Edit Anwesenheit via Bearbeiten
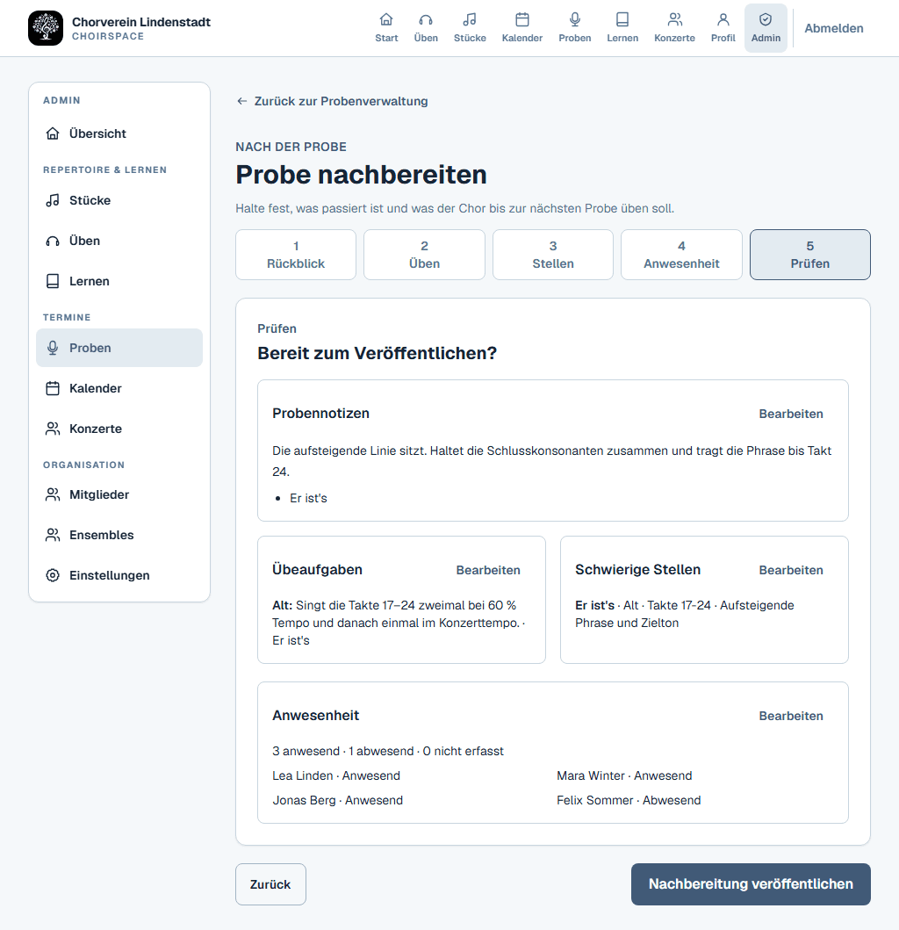This screenshot has height=930, width=899. tap(790, 716)
